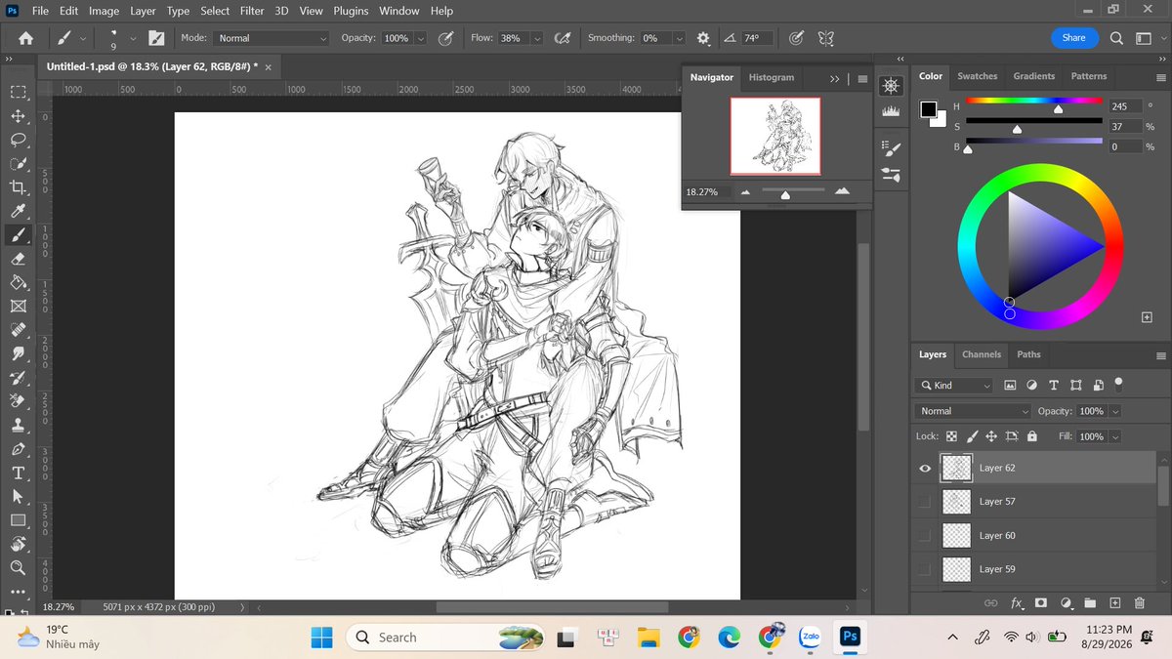This screenshot has width=1172, height=659.
Task: Select the Move tool
Action: point(18,115)
